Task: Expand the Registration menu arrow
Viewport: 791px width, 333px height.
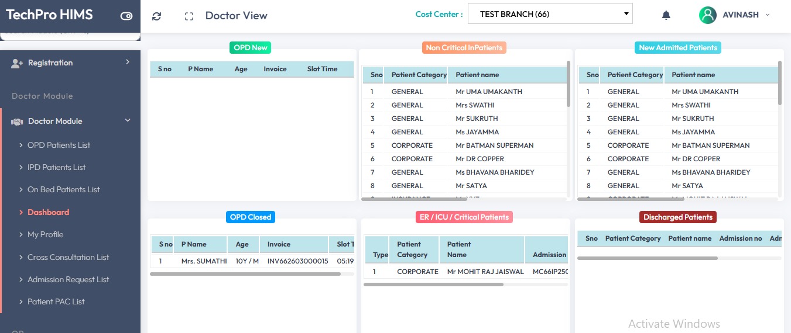Action: point(128,62)
